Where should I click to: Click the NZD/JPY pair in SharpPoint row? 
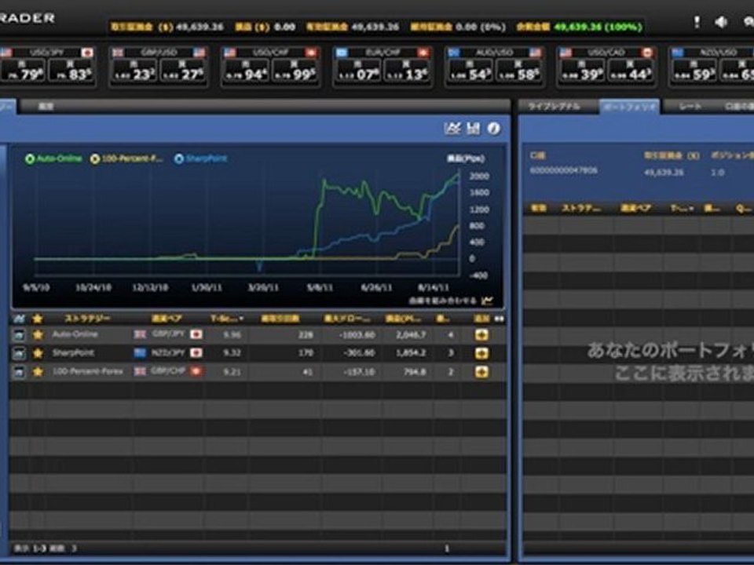tap(168, 352)
